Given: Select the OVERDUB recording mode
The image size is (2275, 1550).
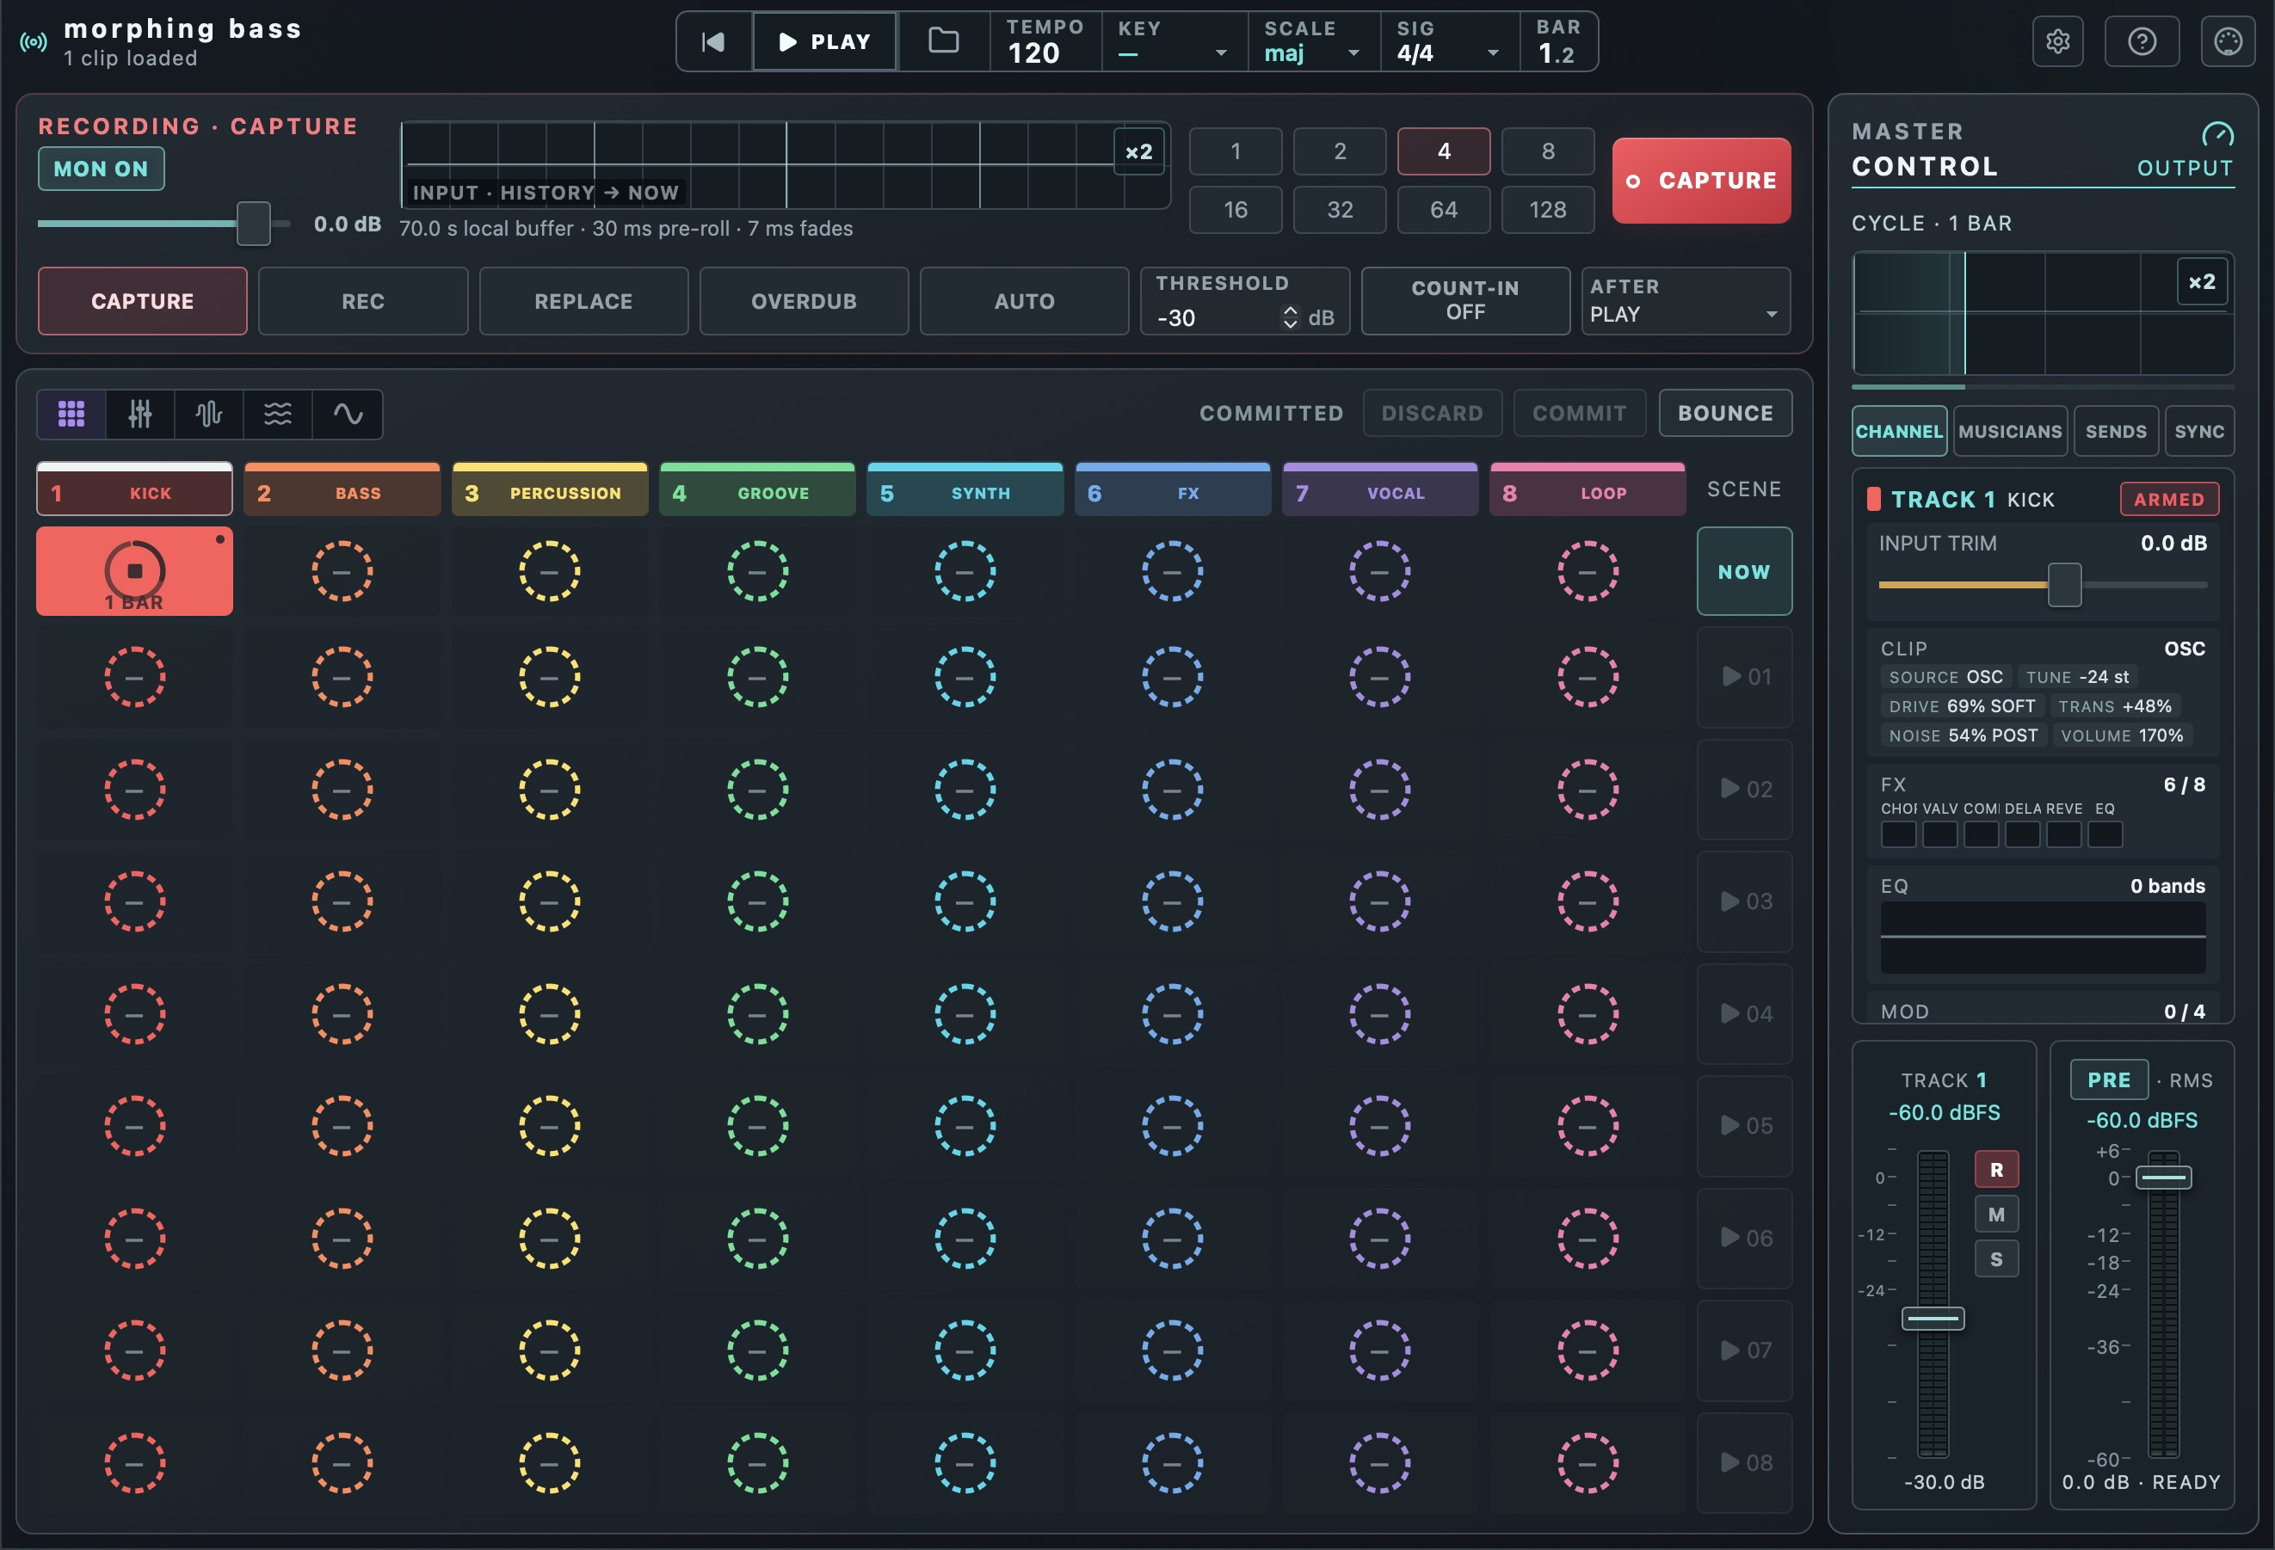Looking at the screenshot, I should (804, 301).
